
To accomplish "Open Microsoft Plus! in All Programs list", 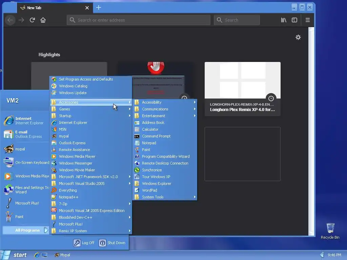I will pos(91,224).
